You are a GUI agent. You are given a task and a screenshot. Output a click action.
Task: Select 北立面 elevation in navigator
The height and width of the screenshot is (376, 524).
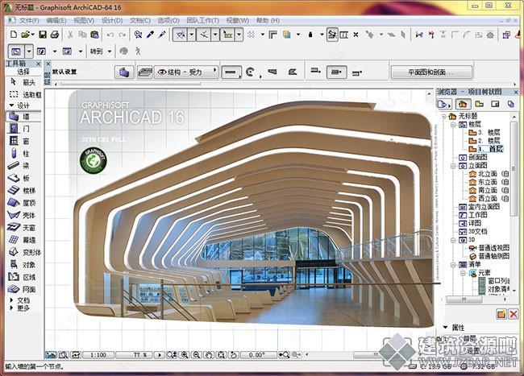489,173
